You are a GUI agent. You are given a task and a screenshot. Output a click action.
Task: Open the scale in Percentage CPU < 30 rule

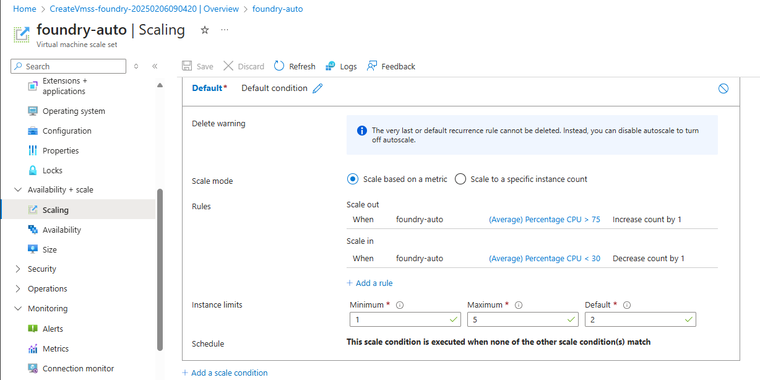click(x=545, y=259)
